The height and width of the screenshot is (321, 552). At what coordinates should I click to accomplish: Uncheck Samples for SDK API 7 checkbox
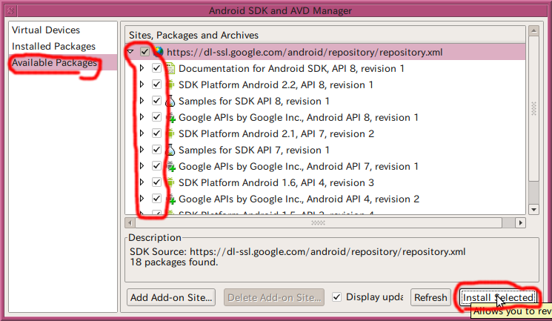[x=156, y=150]
